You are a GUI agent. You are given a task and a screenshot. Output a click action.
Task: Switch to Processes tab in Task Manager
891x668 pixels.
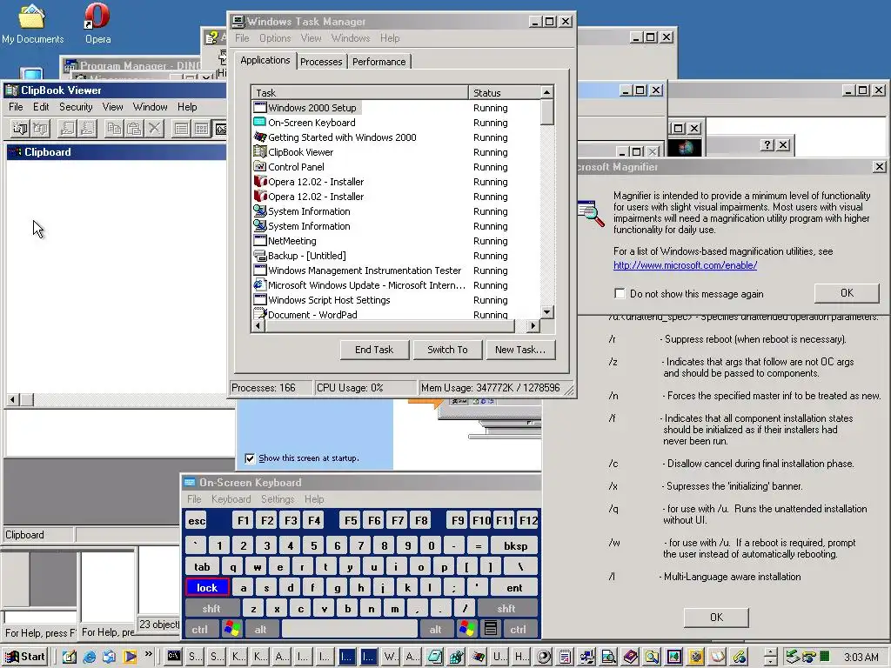321,62
